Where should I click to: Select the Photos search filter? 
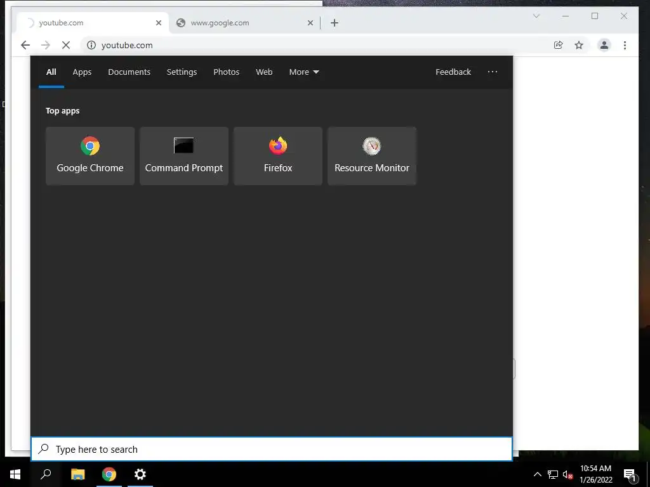tap(227, 72)
